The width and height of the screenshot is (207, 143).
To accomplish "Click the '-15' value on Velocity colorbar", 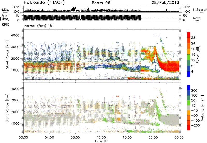I will pos(195,110).
